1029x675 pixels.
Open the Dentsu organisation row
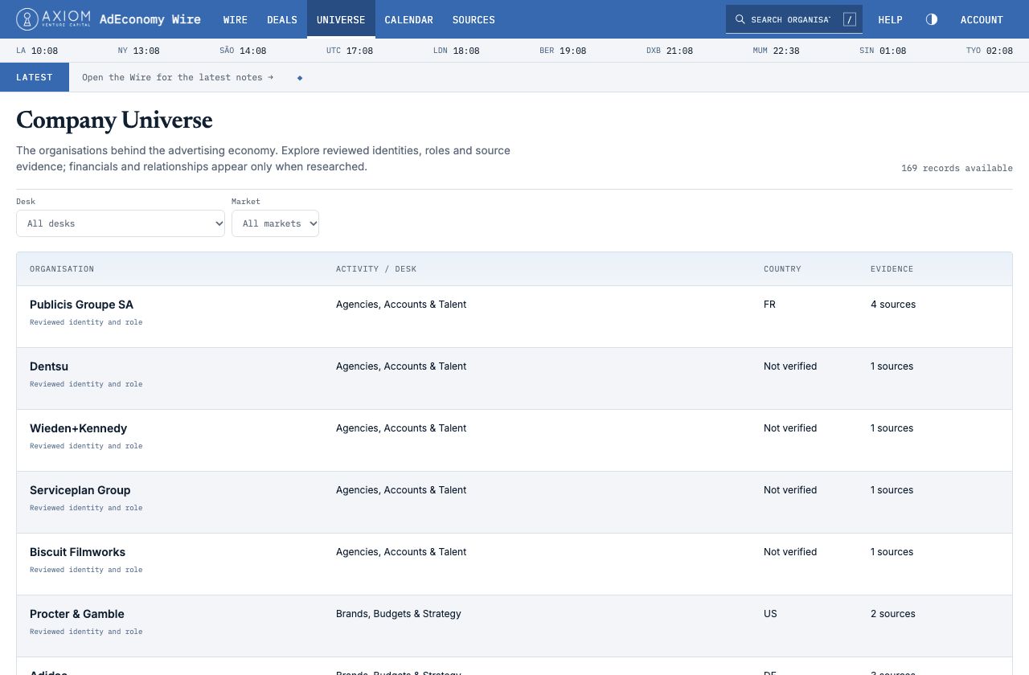pos(514,378)
